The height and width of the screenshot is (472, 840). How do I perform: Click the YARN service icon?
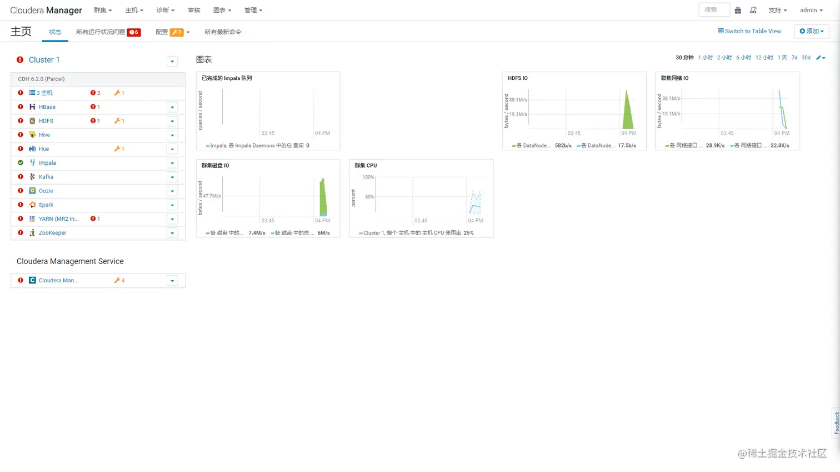click(32, 219)
